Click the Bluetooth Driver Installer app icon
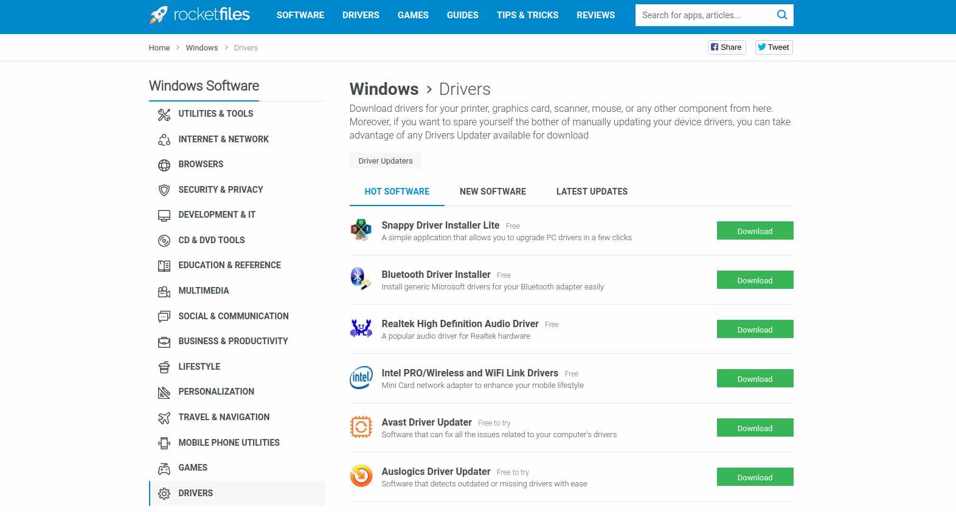The width and height of the screenshot is (956, 512). 361,280
